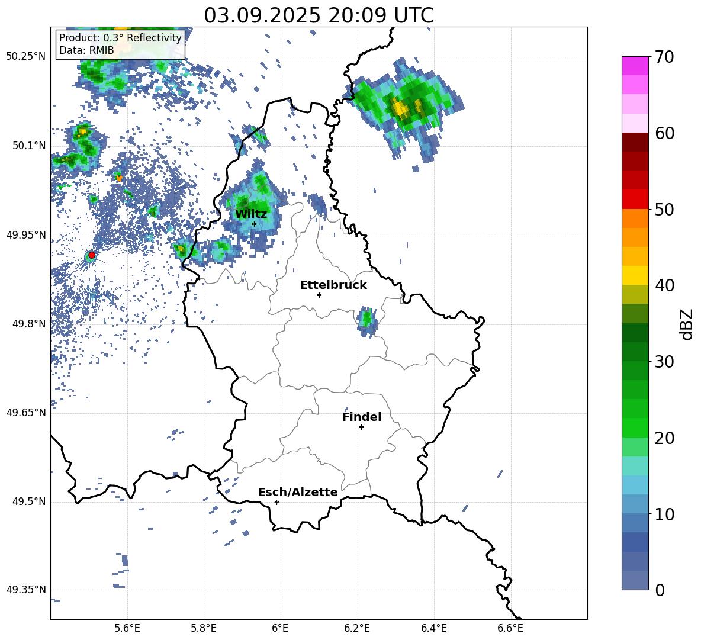This screenshot has height=640, width=701.
Task: Click the Findel city label
Action: (x=362, y=417)
